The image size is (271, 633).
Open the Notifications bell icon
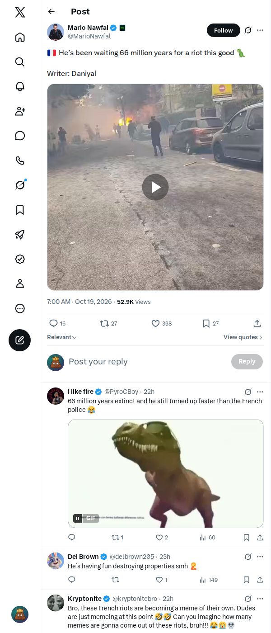[x=20, y=86]
